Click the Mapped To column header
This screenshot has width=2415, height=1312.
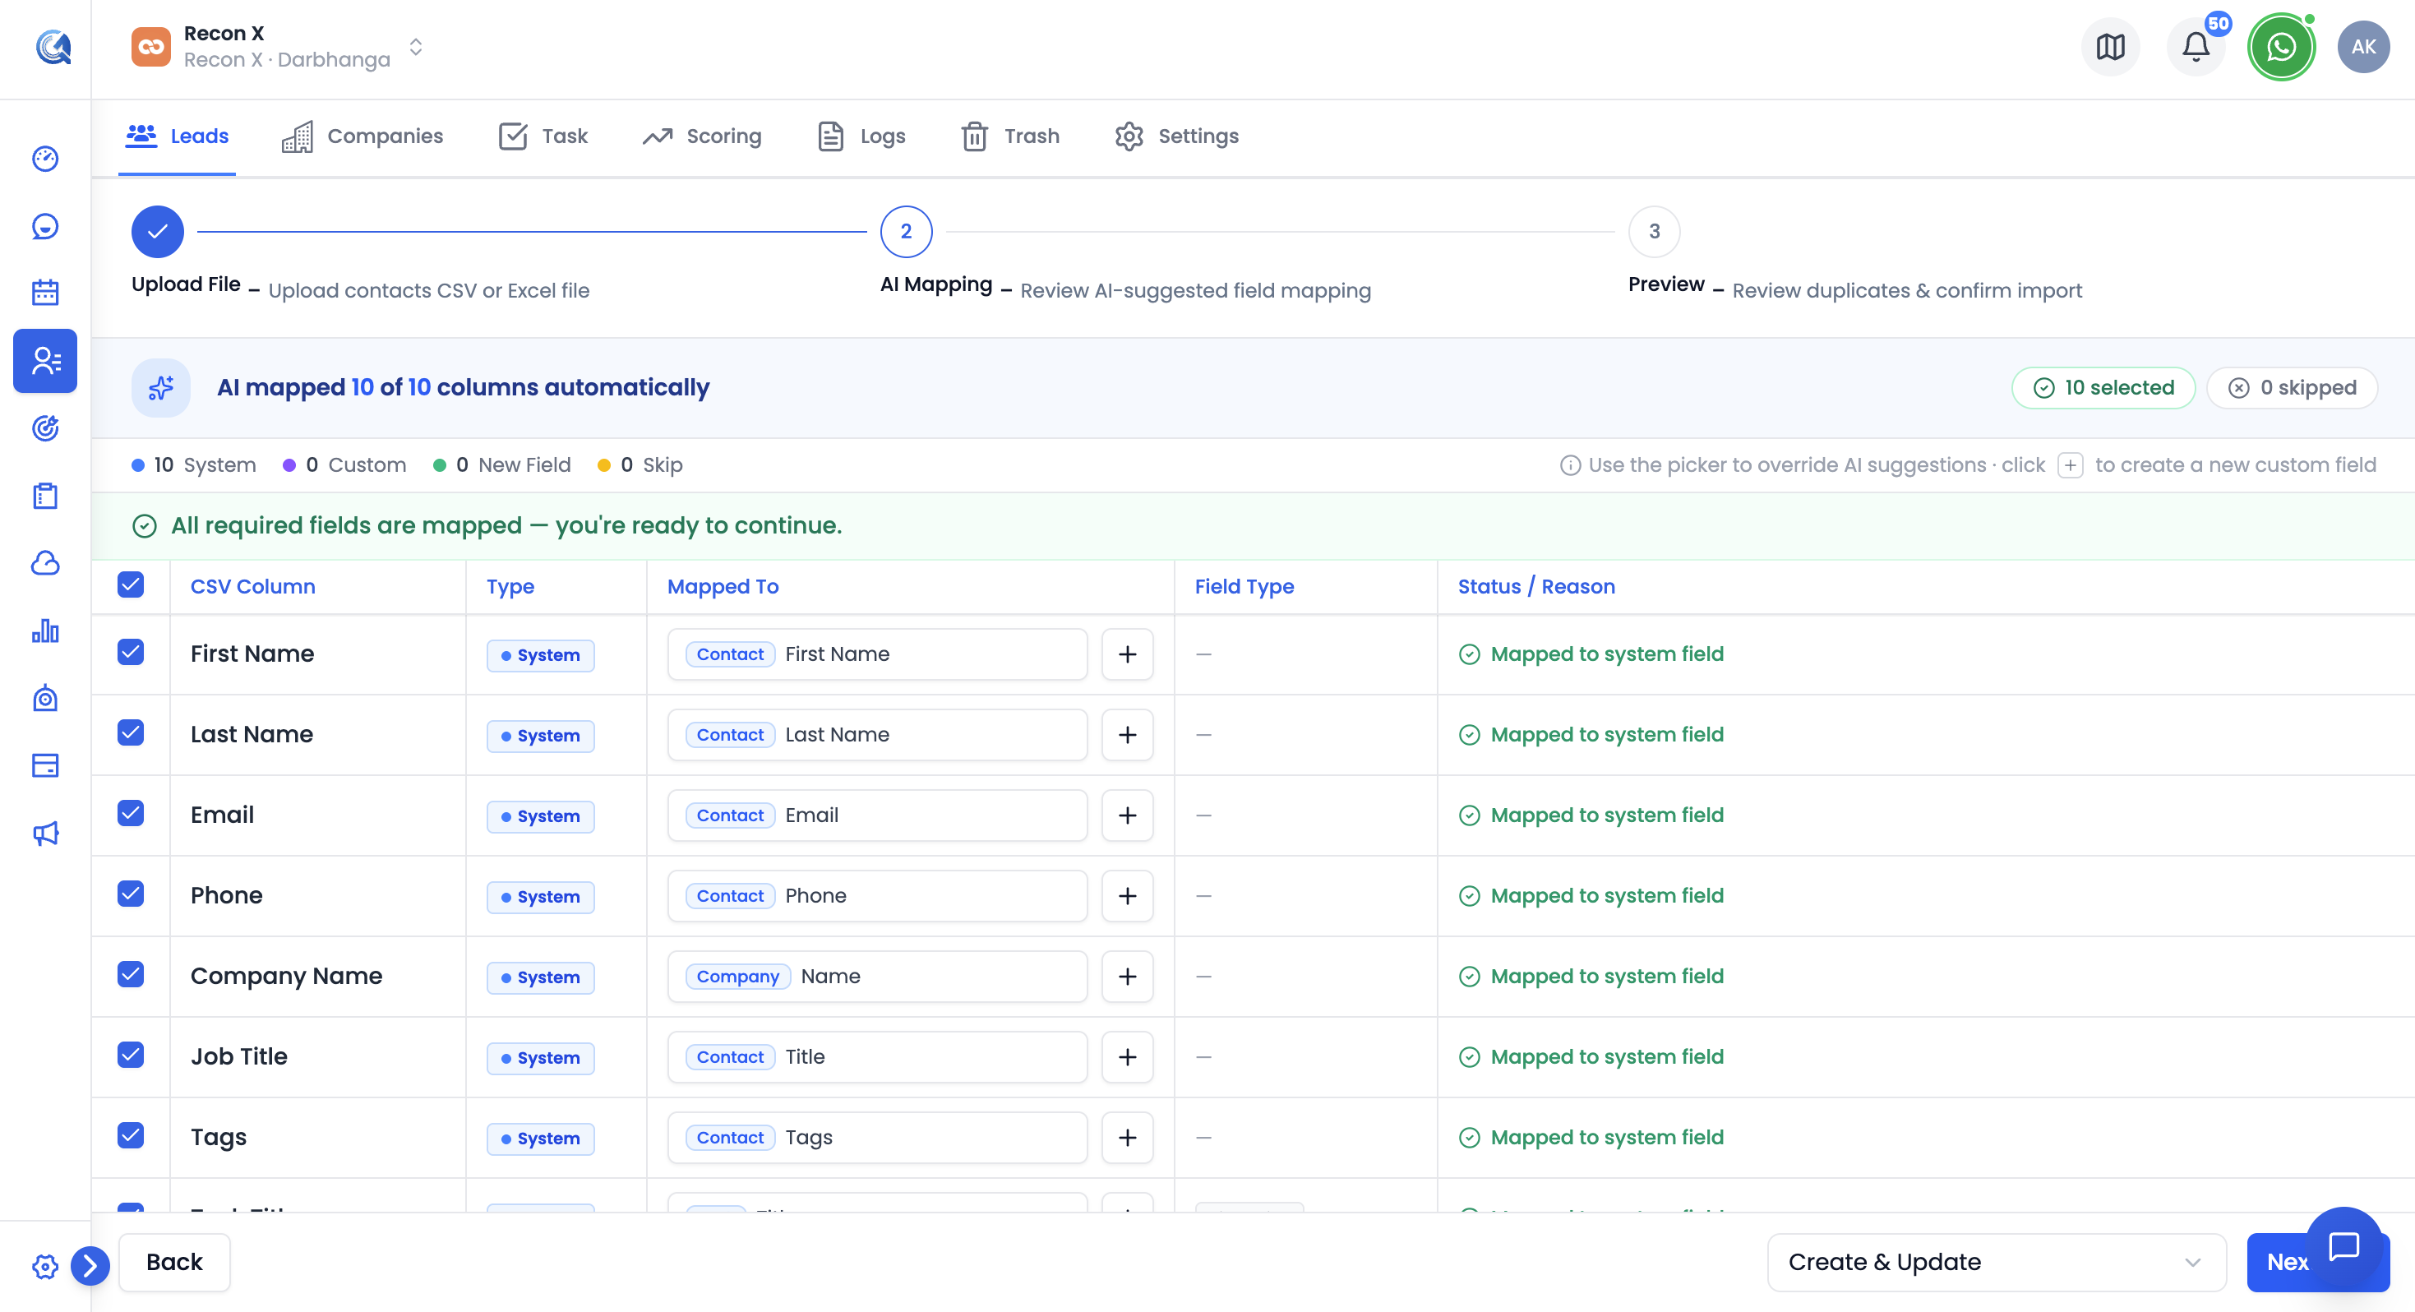coord(723,587)
